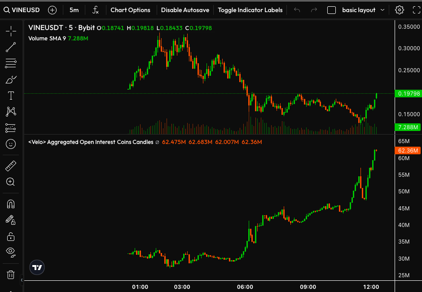422x292 pixels.
Task: Open the VINEUSD symbol search
Action: (22, 10)
